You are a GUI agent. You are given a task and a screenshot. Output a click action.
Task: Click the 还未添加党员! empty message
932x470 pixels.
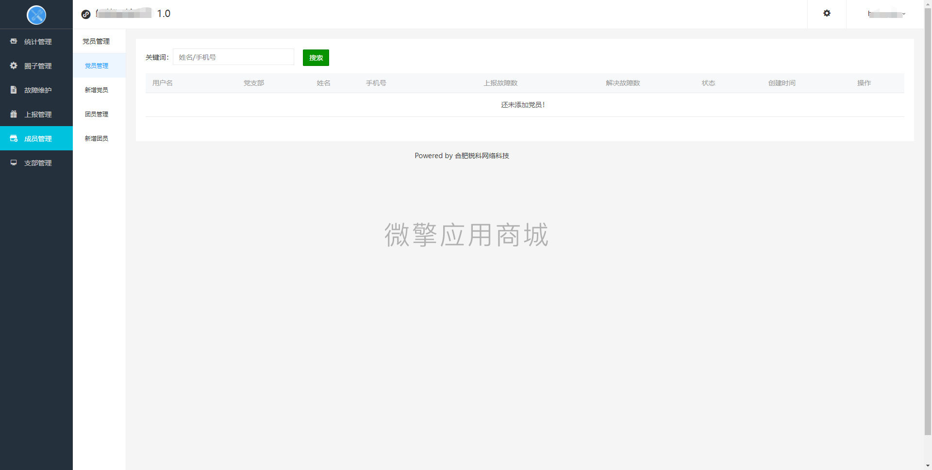pos(523,105)
